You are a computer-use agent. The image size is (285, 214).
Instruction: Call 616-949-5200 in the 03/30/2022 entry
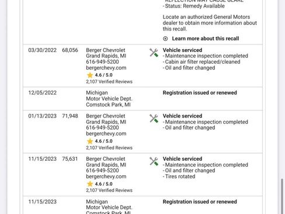[x=102, y=62]
